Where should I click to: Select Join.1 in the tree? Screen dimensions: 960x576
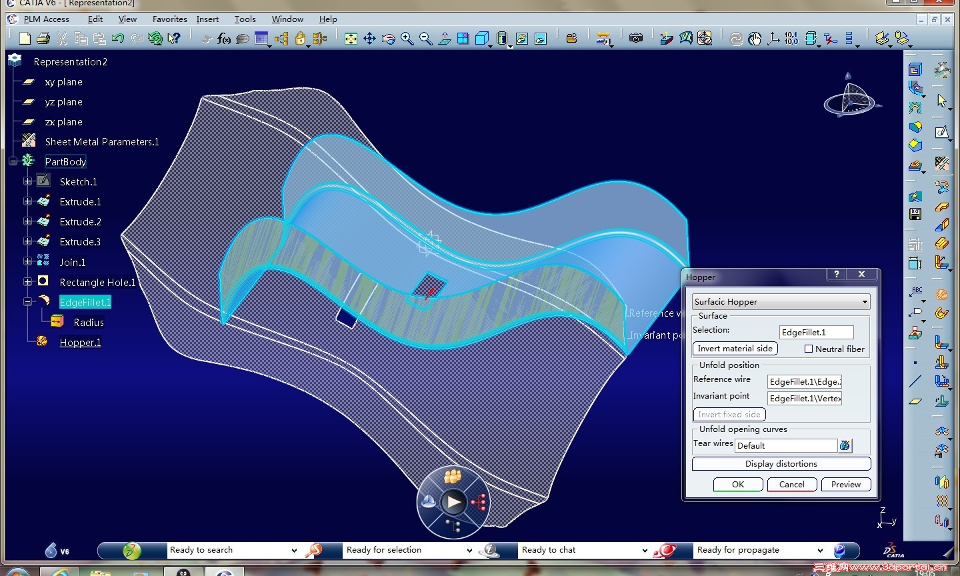click(x=73, y=262)
